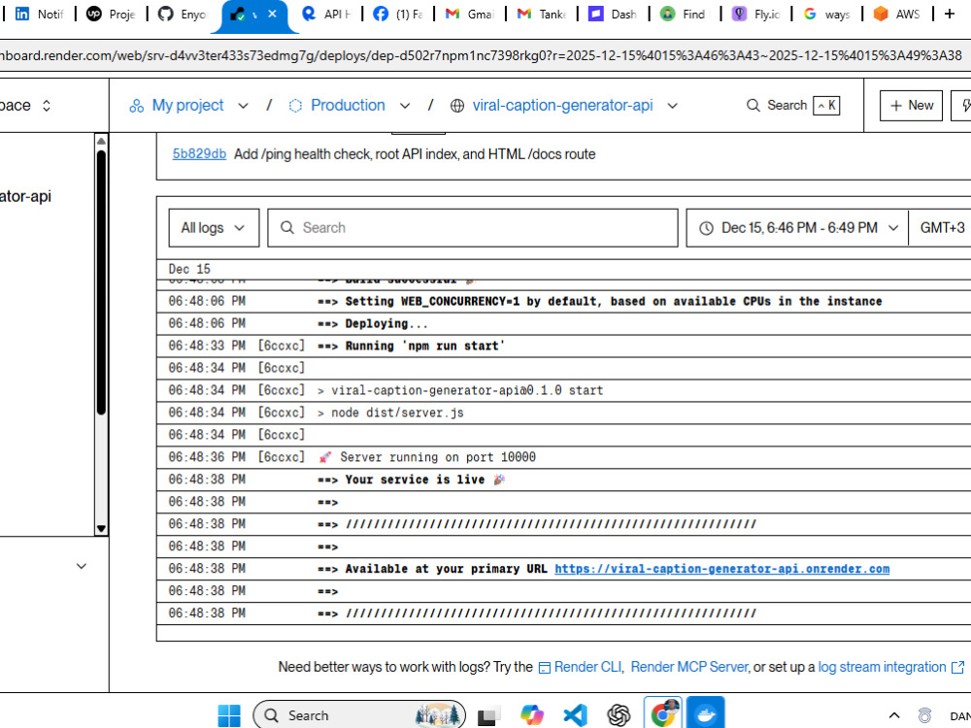Open the Production environment link
The width and height of the screenshot is (971, 728).
click(x=348, y=105)
